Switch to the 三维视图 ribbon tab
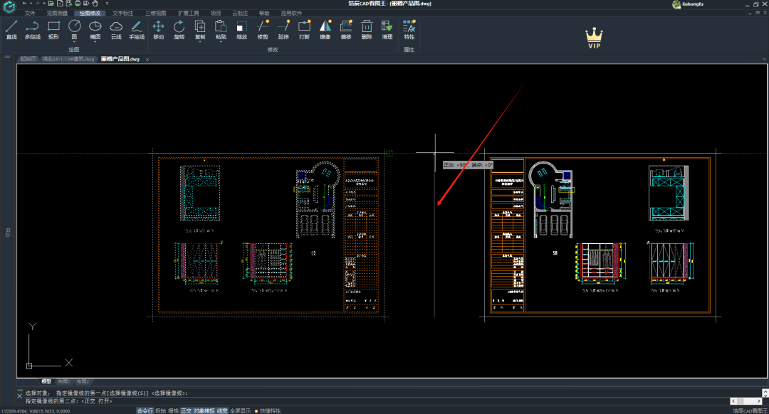Image resolution: width=769 pixels, height=414 pixels. point(155,14)
